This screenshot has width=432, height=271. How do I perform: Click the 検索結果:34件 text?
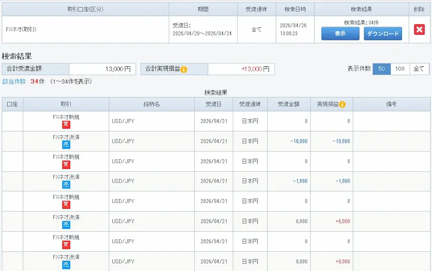(361, 23)
